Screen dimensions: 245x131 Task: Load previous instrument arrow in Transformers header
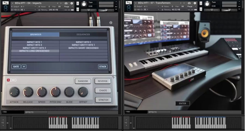pos(181,3)
